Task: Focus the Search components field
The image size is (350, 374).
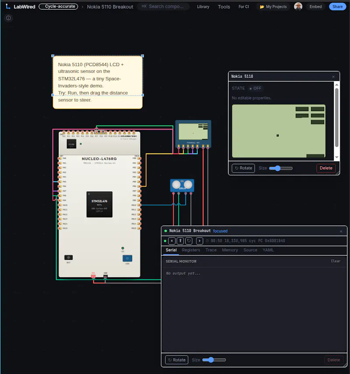Action: tap(164, 7)
